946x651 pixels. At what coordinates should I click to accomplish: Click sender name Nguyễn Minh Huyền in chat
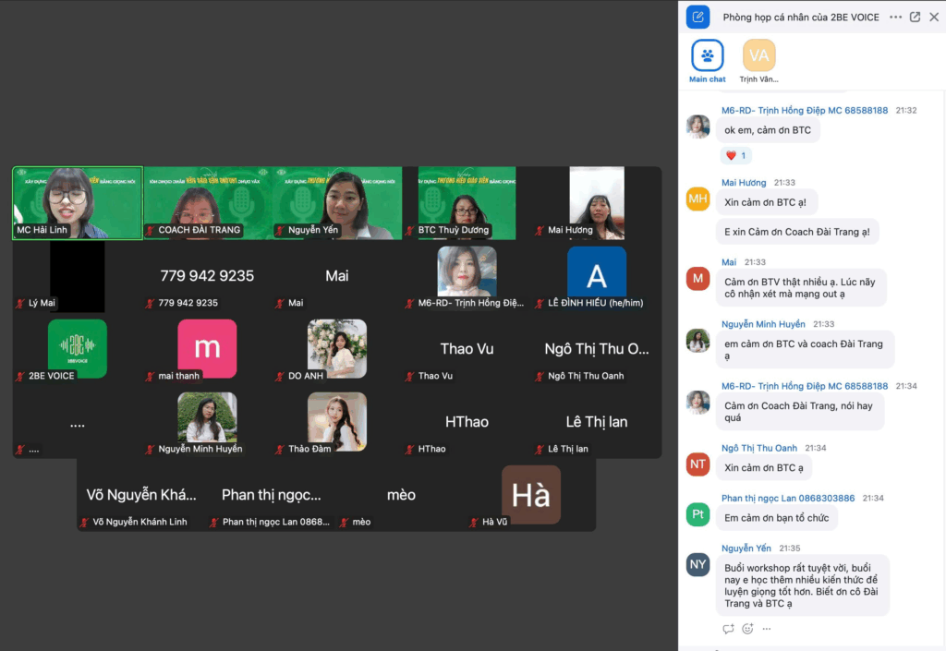coord(764,324)
